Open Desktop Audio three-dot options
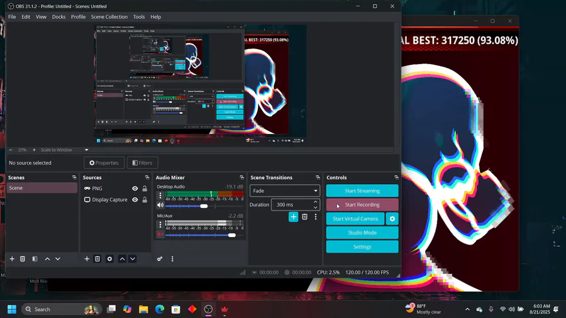The height and width of the screenshot is (318, 566). (x=160, y=195)
